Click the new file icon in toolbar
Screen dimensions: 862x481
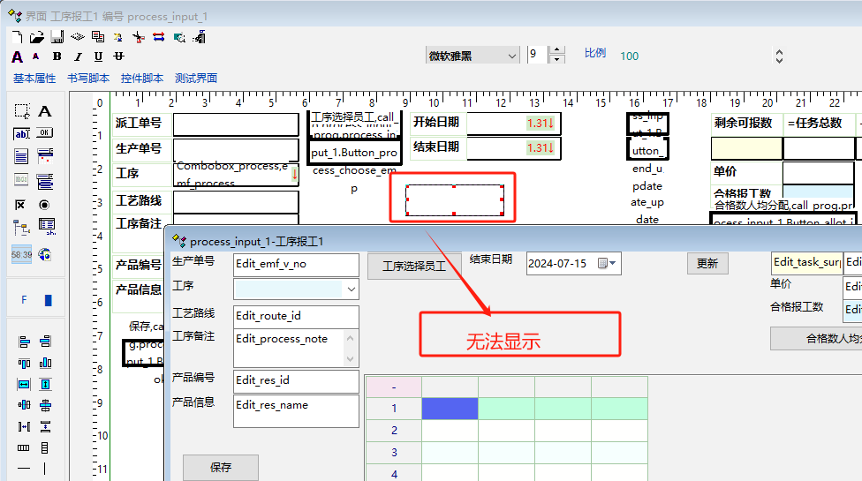click(x=17, y=37)
